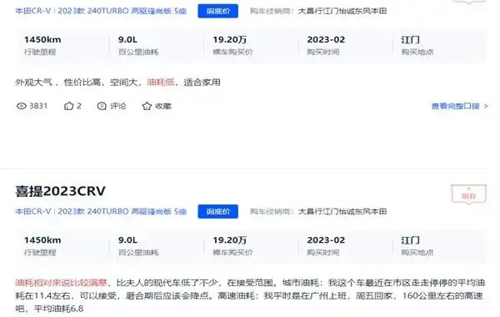Click the dealer name in the 喜提2023CRV review
Viewport: 500px width, 317px height.
point(342,211)
